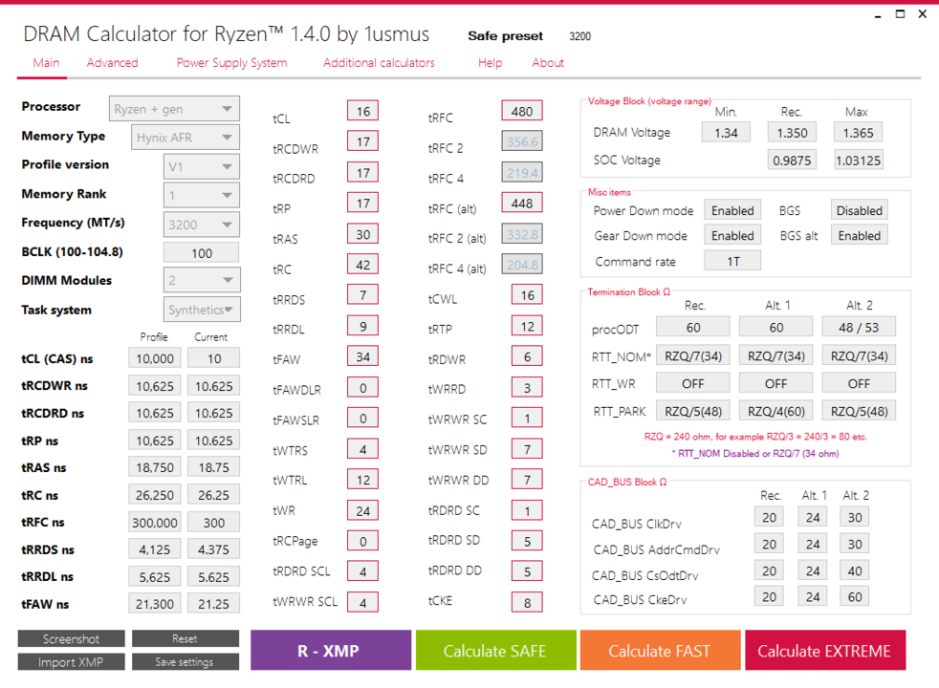
Task: Open the Help tab
Action: point(490,63)
